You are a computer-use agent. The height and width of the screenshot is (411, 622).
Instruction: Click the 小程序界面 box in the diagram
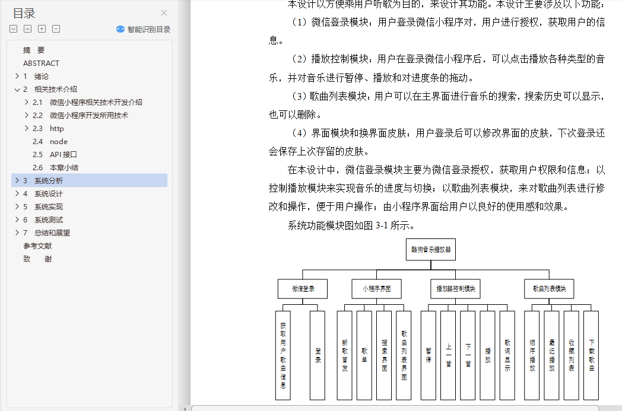click(x=376, y=289)
